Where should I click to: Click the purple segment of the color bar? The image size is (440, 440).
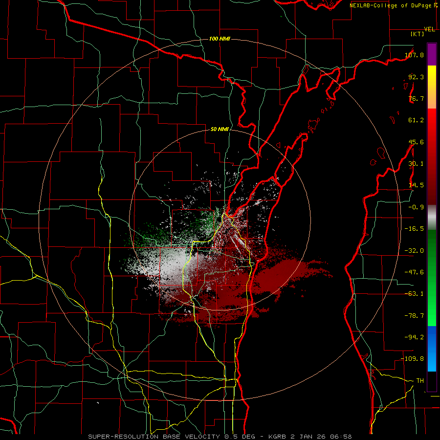(x=432, y=55)
